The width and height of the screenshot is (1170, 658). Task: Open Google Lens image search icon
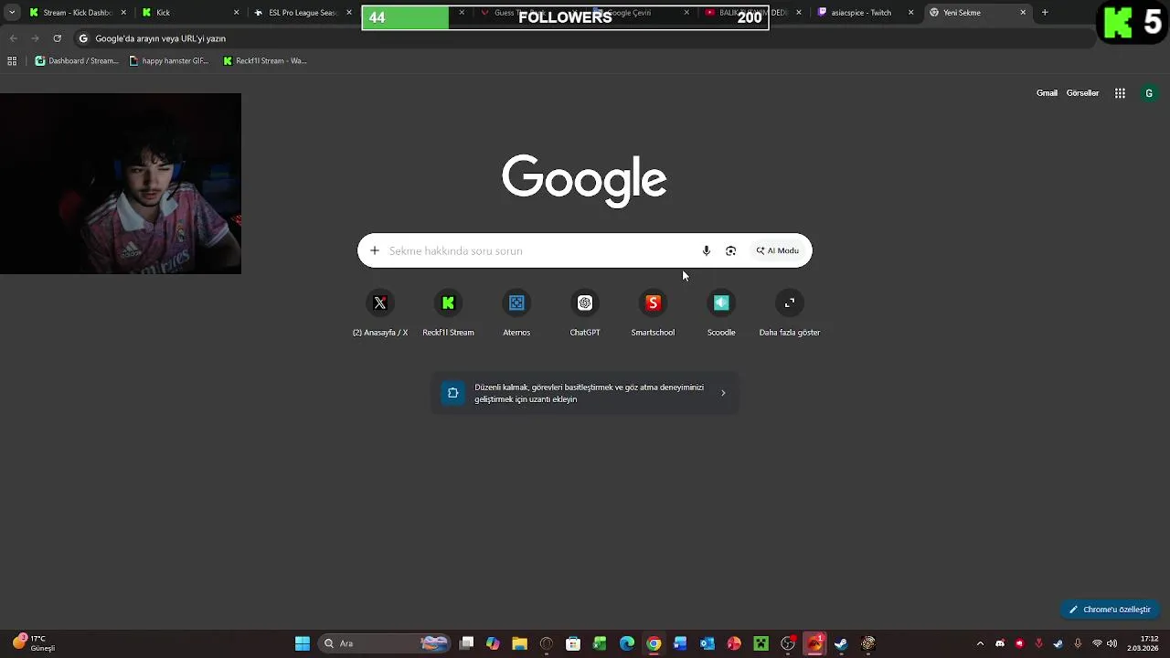[730, 250]
